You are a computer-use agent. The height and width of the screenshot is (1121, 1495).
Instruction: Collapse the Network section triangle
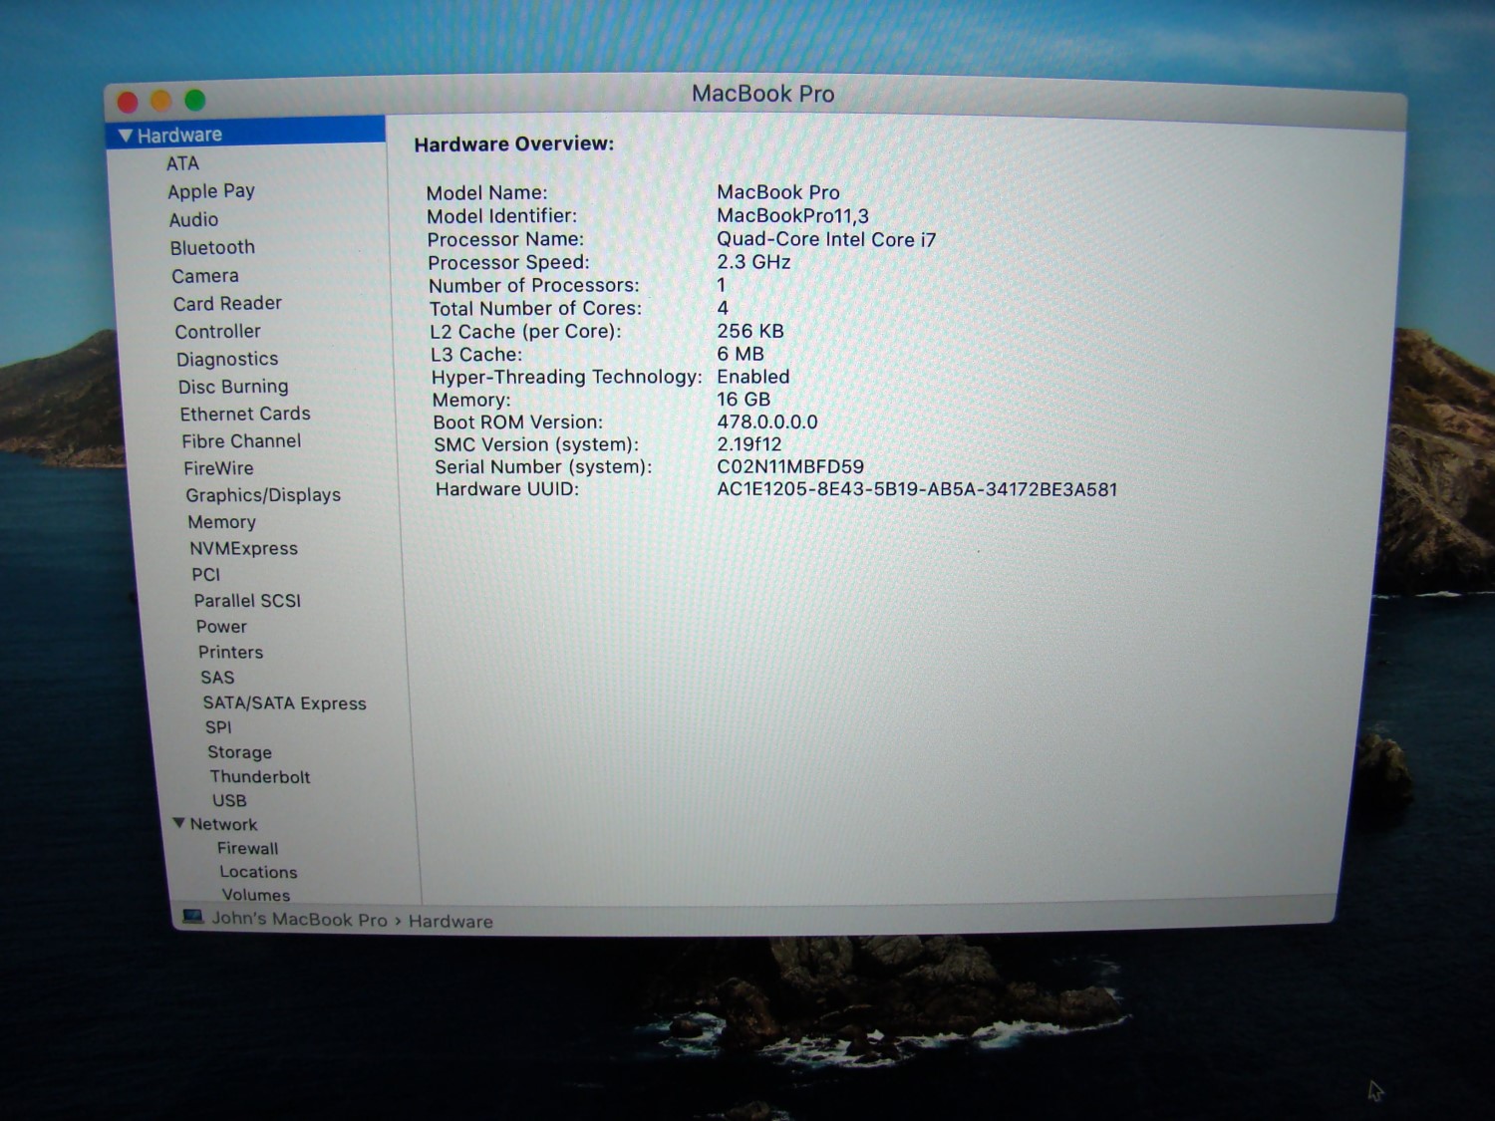pos(179,823)
